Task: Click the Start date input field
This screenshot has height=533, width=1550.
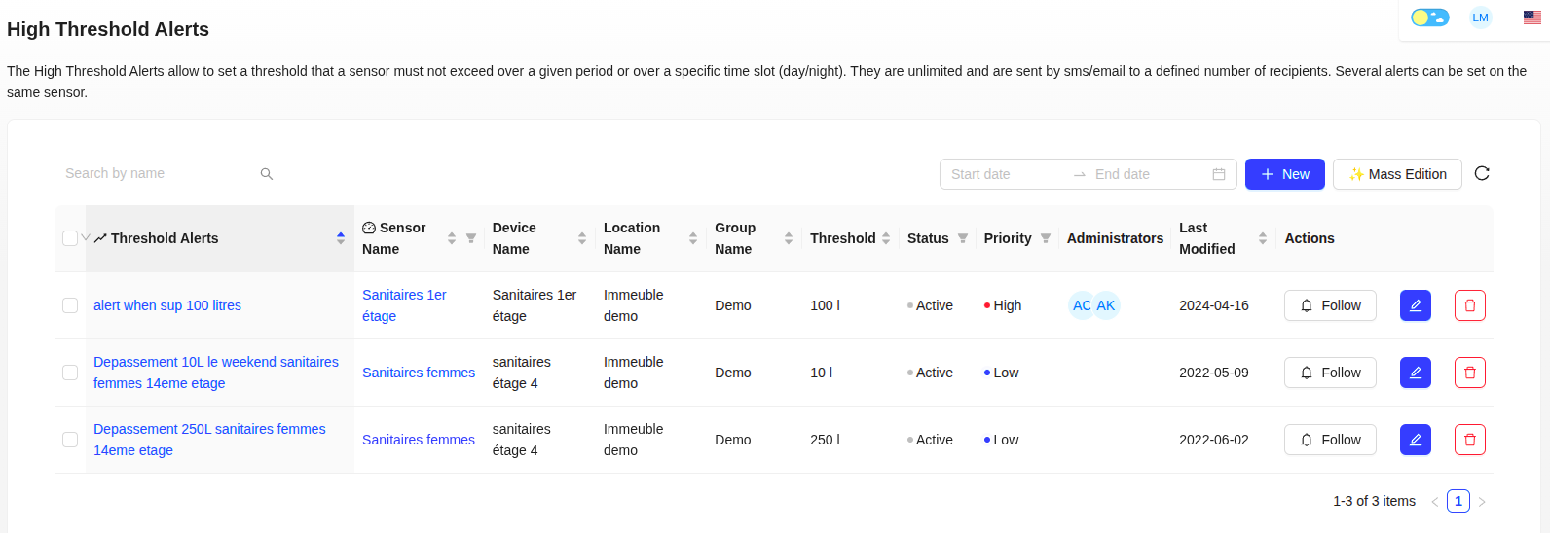Action: point(1006,174)
